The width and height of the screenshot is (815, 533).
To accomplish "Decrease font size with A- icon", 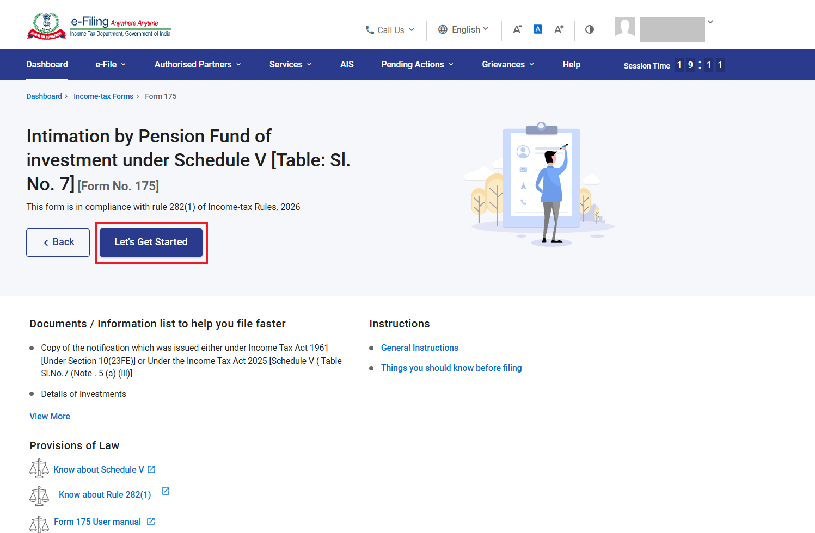I will click(x=517, y=29).
